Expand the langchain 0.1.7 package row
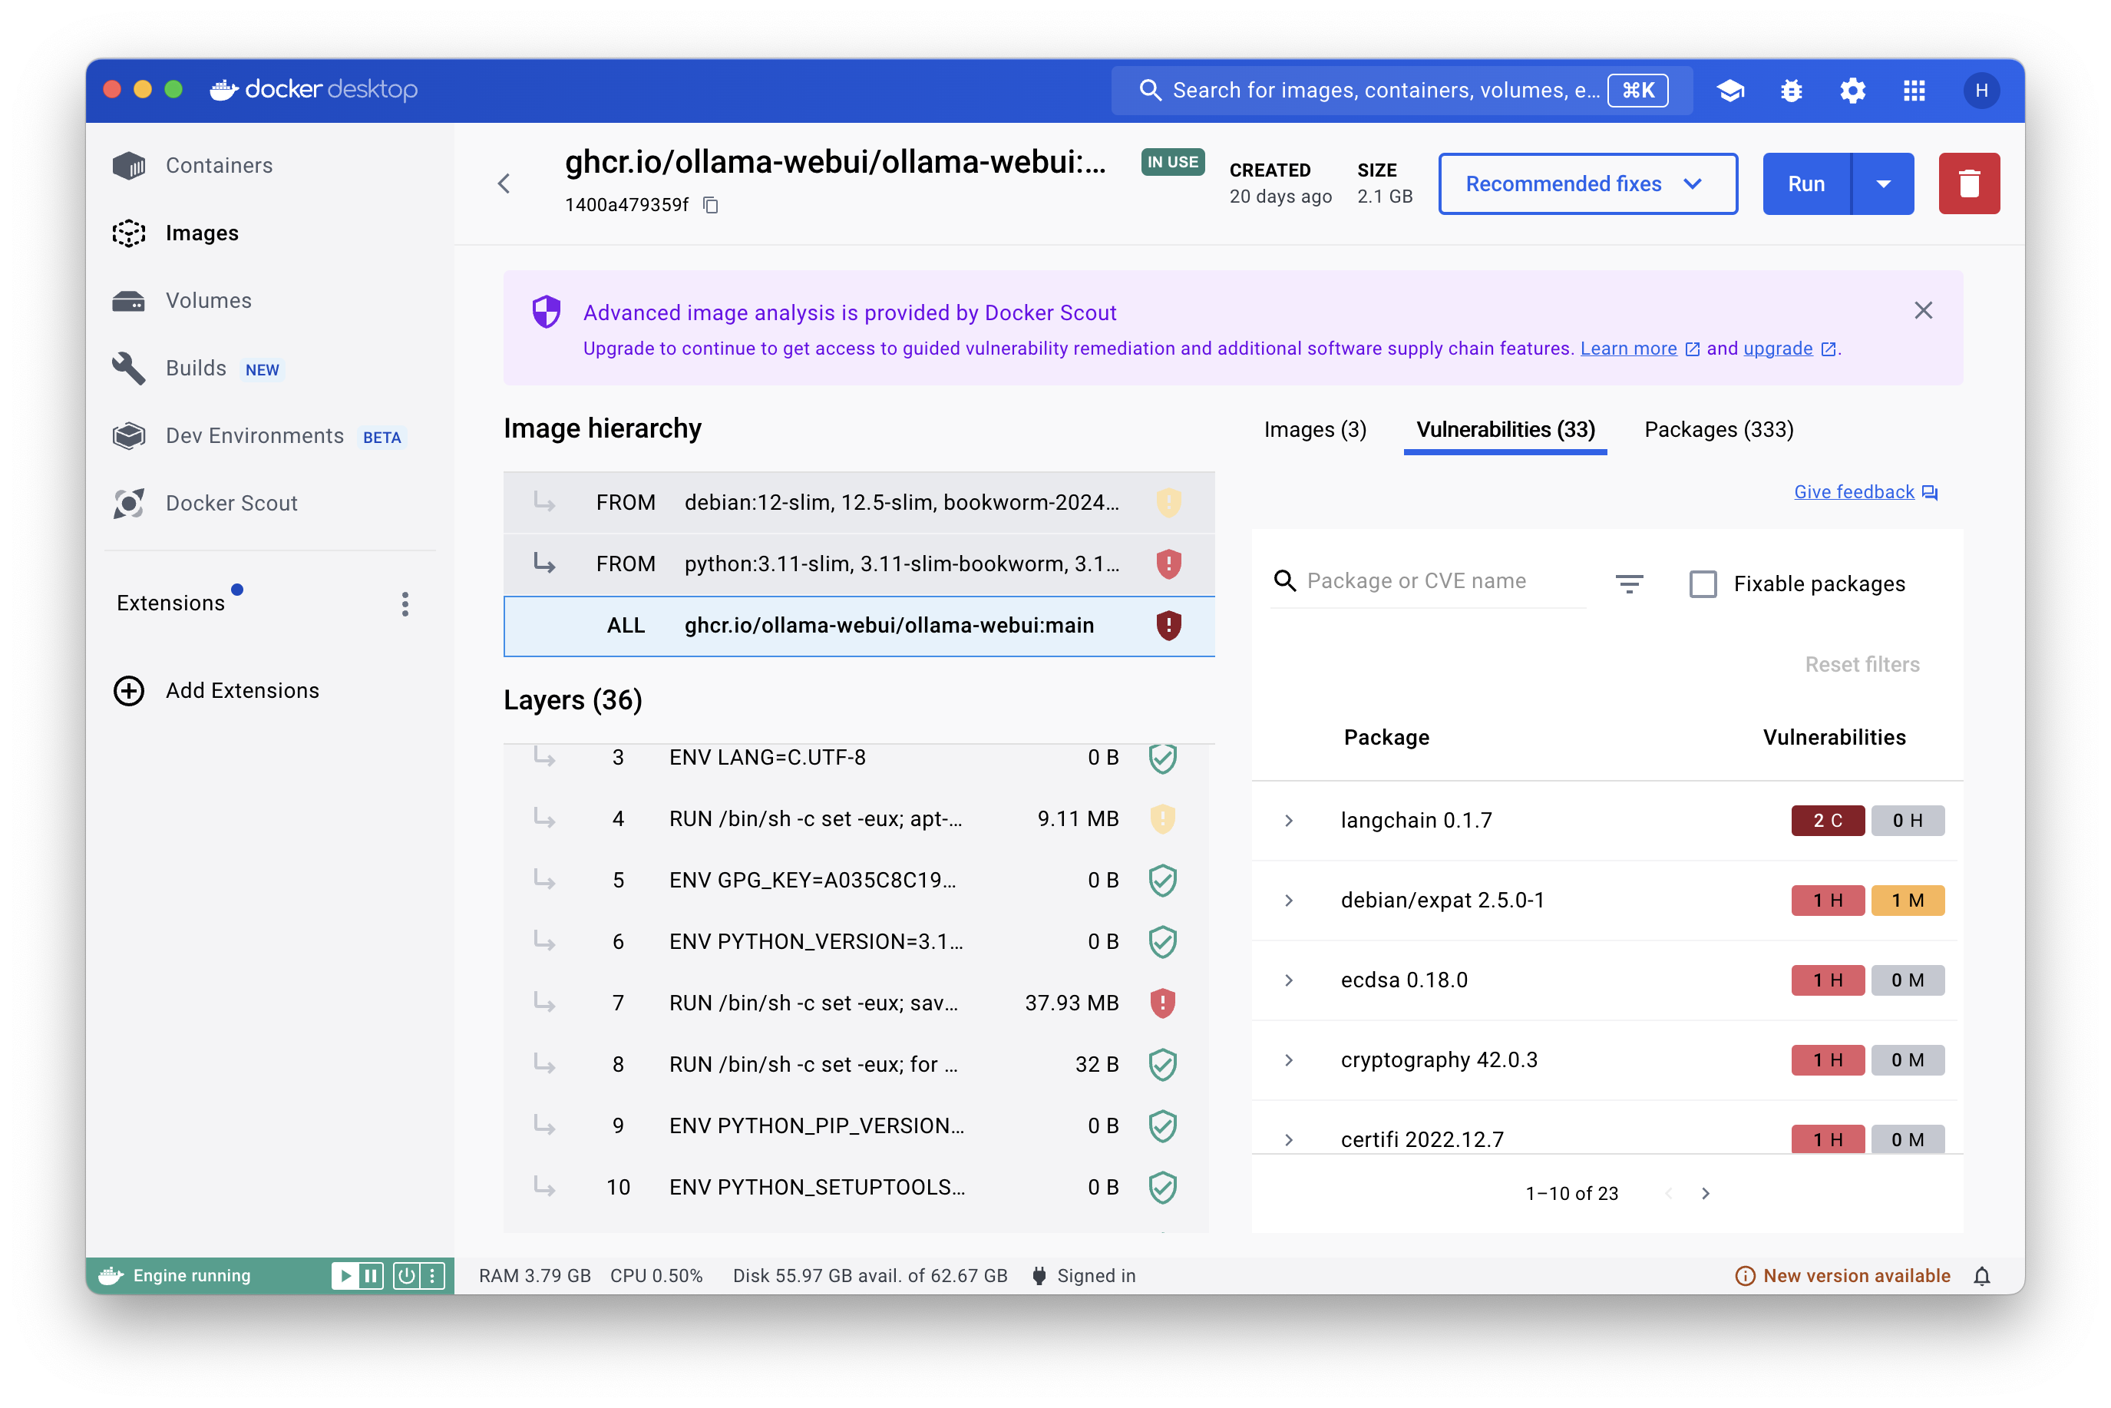The image size is (2111, 1408). (1289, 821)
